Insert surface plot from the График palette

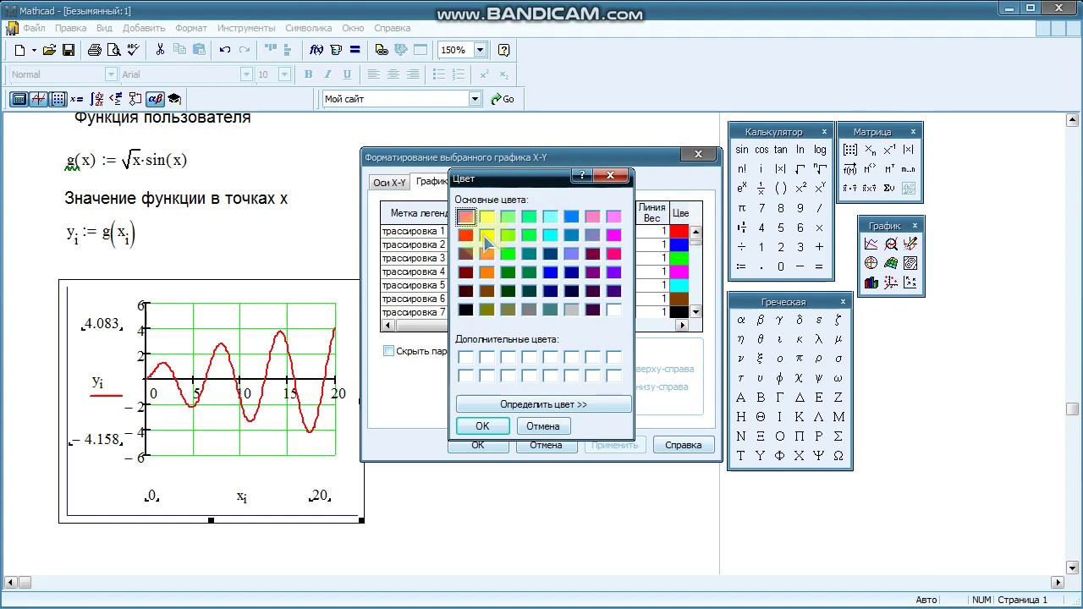[891, 263]
